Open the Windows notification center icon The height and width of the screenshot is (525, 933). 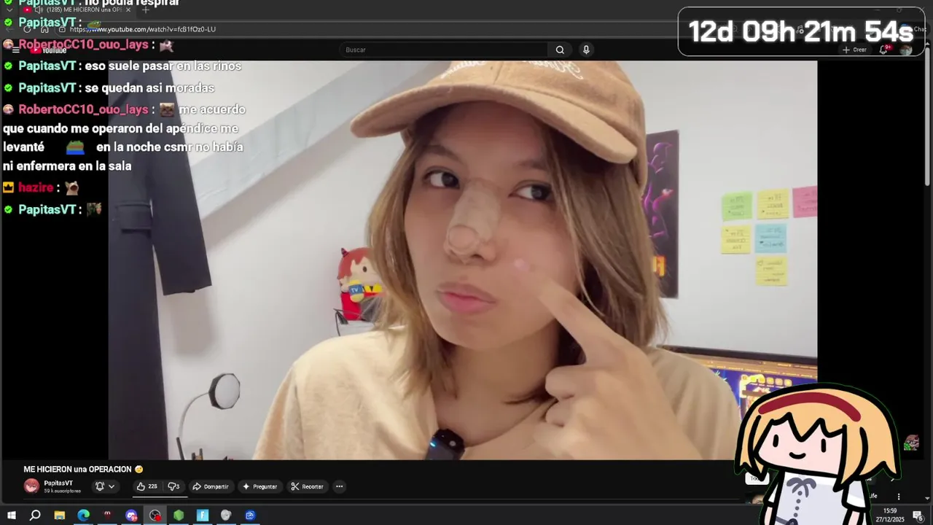(918, 516)
